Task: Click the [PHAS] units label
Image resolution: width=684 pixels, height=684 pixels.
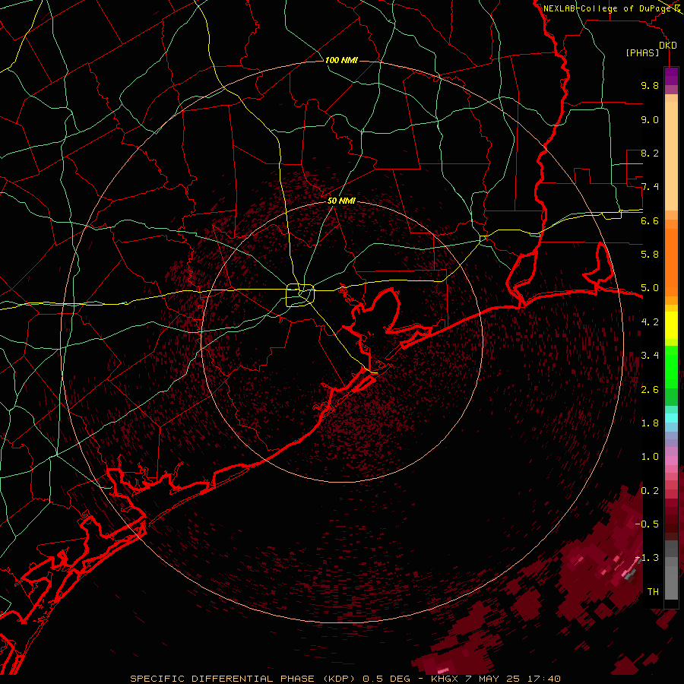Action: point(642,53)
